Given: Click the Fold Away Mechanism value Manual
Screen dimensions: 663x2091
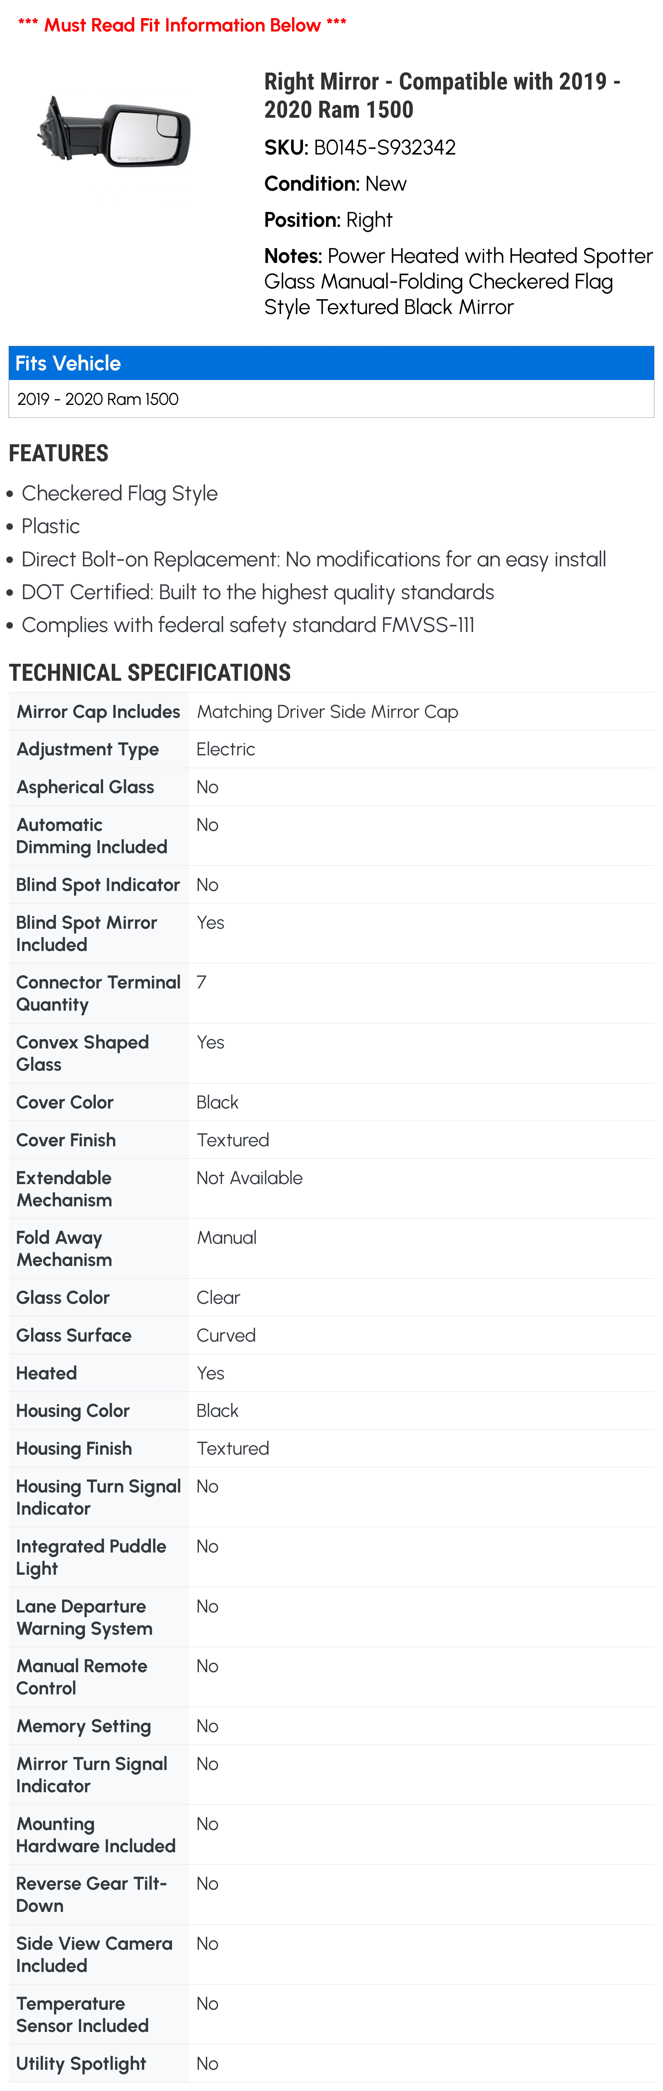Looking at the screenshot, I should pyautogui.click(x=226, y=1238).
